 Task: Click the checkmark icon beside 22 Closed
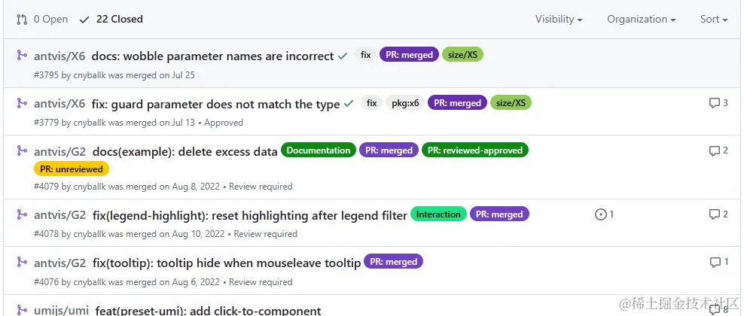click(x=84, y=20)
